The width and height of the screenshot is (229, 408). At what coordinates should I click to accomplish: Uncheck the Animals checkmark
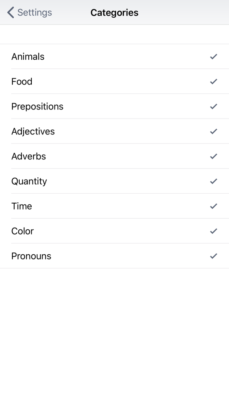(214, 56)
